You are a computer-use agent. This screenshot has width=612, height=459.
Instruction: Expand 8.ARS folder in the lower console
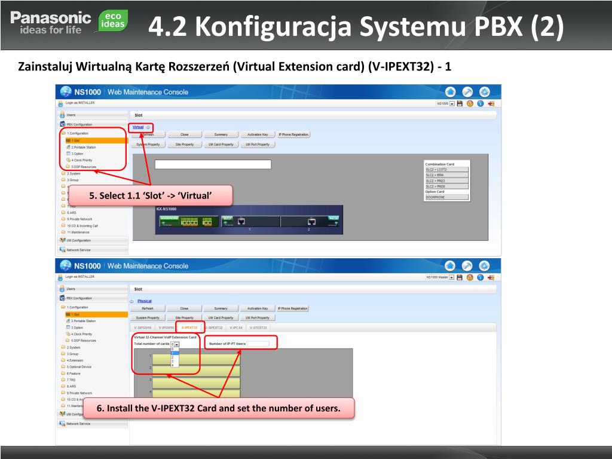click(69, 387)
